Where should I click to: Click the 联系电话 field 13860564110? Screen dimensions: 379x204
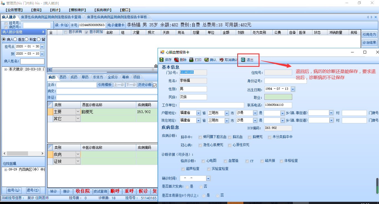coord(278,105)
